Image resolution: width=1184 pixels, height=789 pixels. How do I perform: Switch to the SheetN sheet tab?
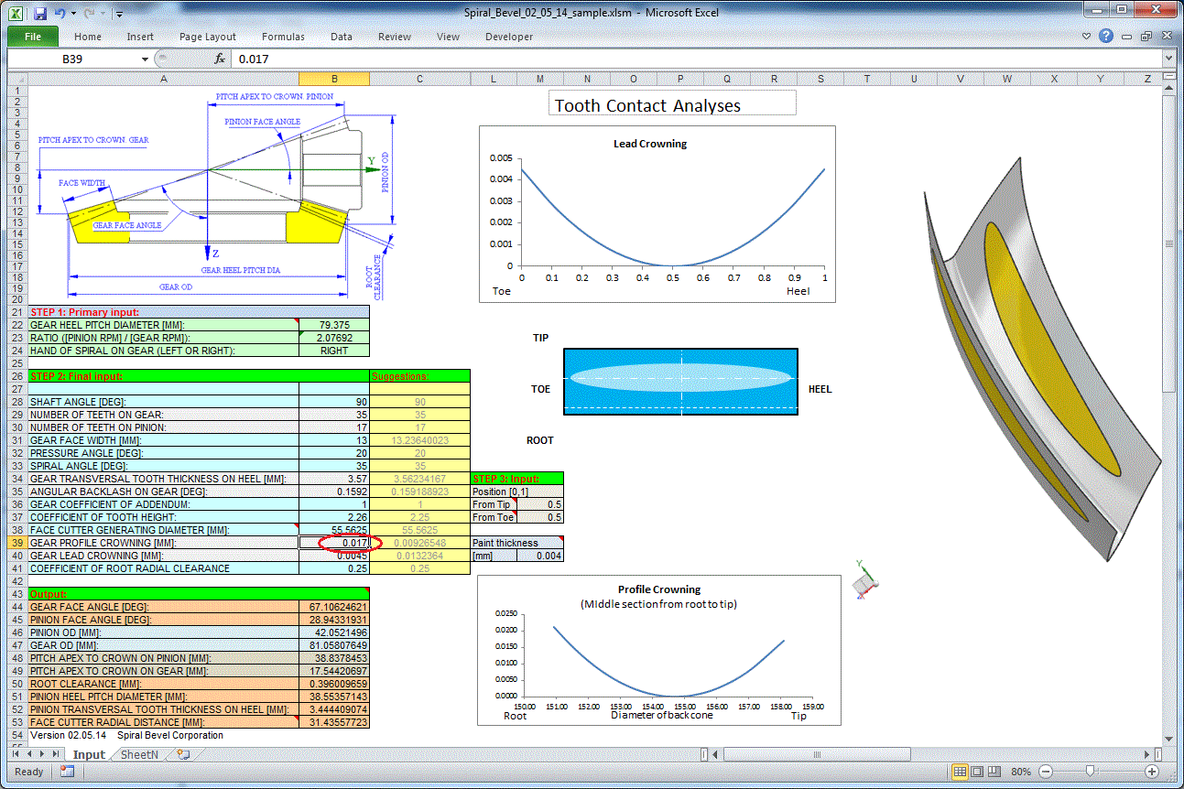click(x=139, y=754)
